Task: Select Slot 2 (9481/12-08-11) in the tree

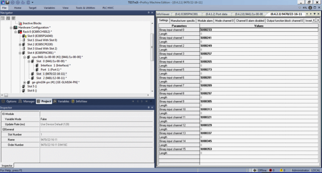Action: [x=51, y=78]
